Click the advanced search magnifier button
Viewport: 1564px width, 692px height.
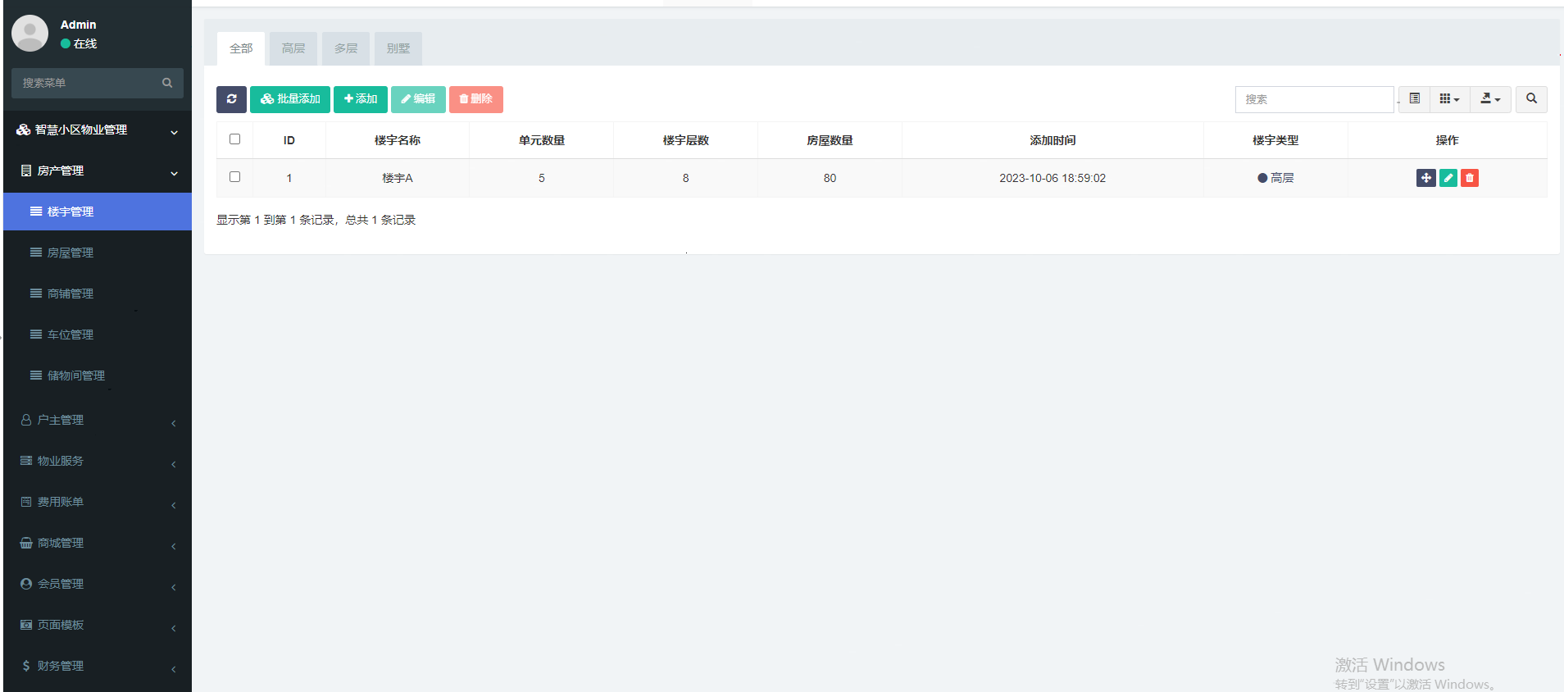[1530, 99]
